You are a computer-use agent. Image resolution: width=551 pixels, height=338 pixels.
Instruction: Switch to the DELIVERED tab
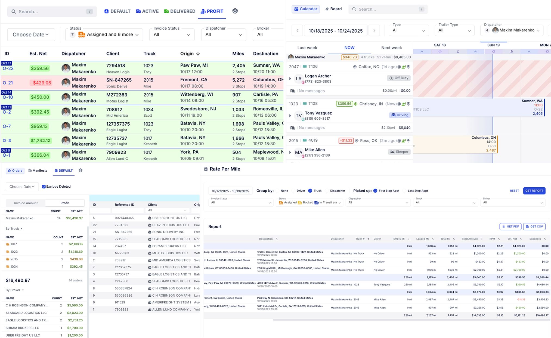[x=180, y=11]
